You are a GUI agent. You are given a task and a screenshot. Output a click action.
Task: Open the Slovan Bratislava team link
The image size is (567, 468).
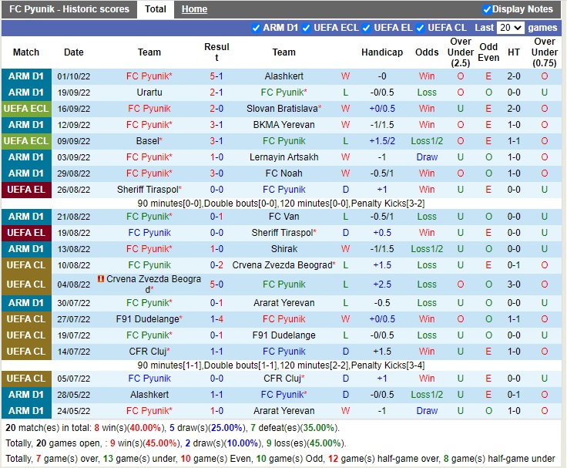(282, 109)
